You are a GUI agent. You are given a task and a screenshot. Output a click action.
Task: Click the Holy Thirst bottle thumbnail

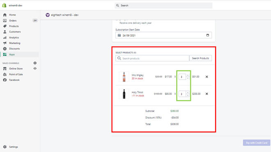(124, 94)
